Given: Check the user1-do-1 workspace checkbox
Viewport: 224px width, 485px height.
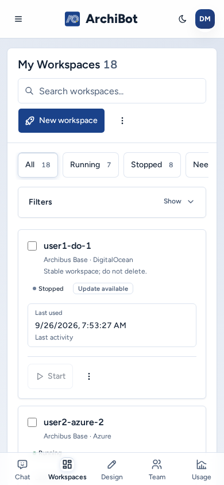Looking at the screenshot, I should (32, 246).
